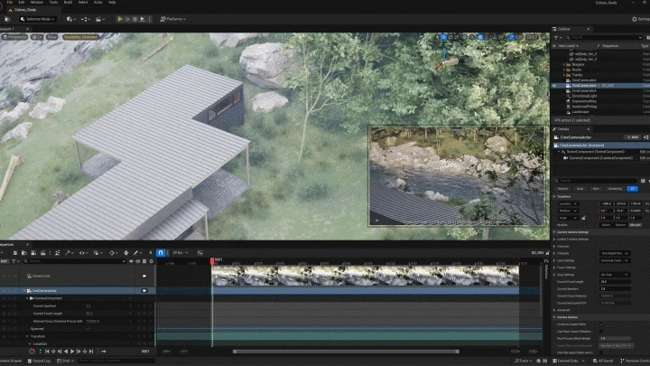Expand the Rocks folder in Outliner
This screenshot has width=650, height=366.
[x=564, y=70]
